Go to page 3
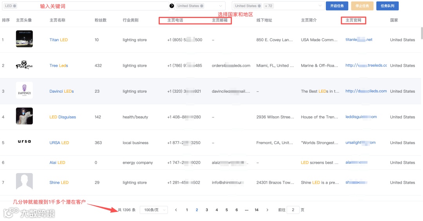This screenshot has height=221, width=423. pyautogui.click(x=207, y=210)
